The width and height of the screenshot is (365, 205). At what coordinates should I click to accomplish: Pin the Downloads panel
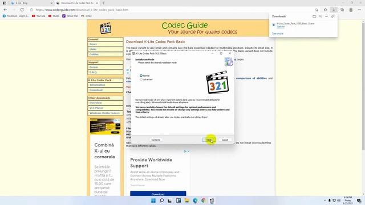pos(332,17)
